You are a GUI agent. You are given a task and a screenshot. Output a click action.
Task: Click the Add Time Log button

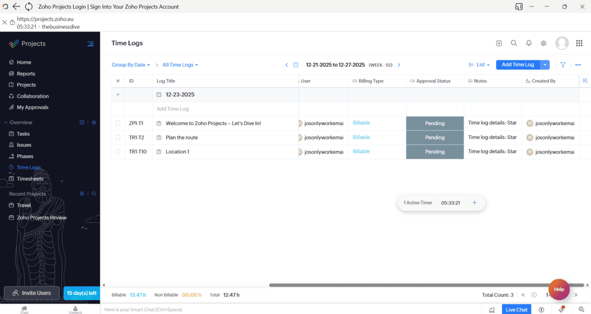[518, 65]
